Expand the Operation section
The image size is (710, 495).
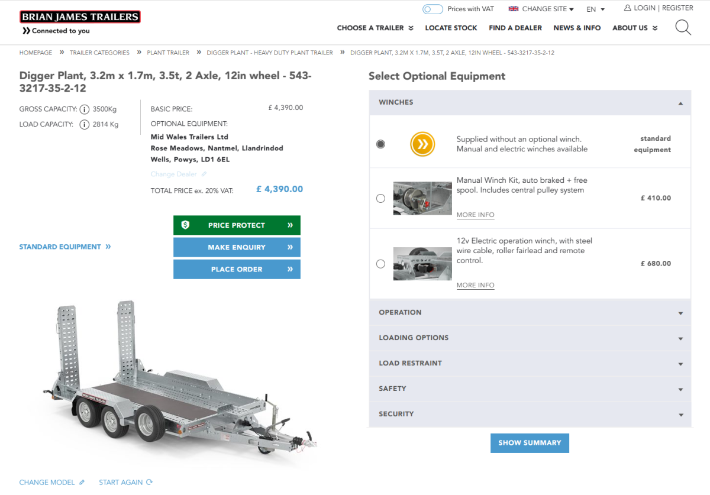tap(530, 312)
